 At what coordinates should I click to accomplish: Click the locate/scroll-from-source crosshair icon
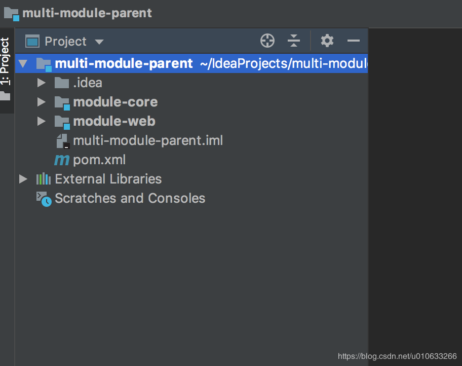267,41
